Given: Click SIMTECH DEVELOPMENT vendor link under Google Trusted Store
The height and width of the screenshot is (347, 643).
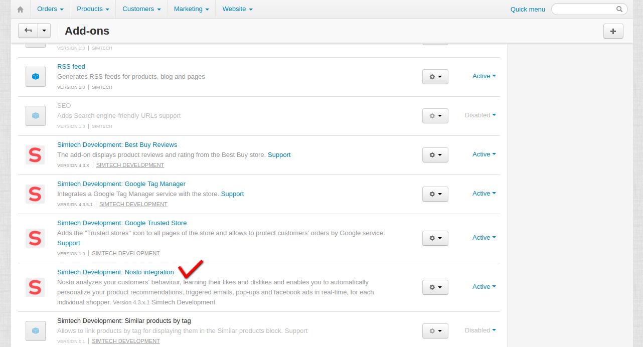Looking at the screenshot, I should pyautogui.click(x=126, y=253).
